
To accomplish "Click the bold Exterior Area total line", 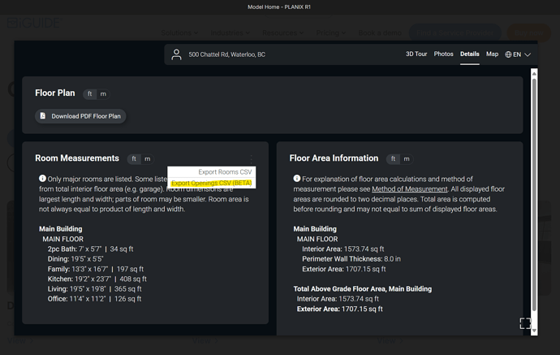I will (339, 309).
